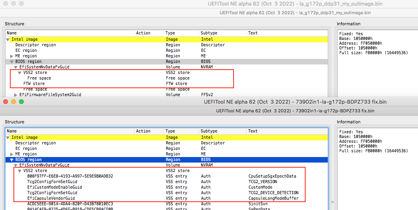Select VSS2 store row in la_g172p_ddp31 window
418x210 pixels.
coord(167,73)
